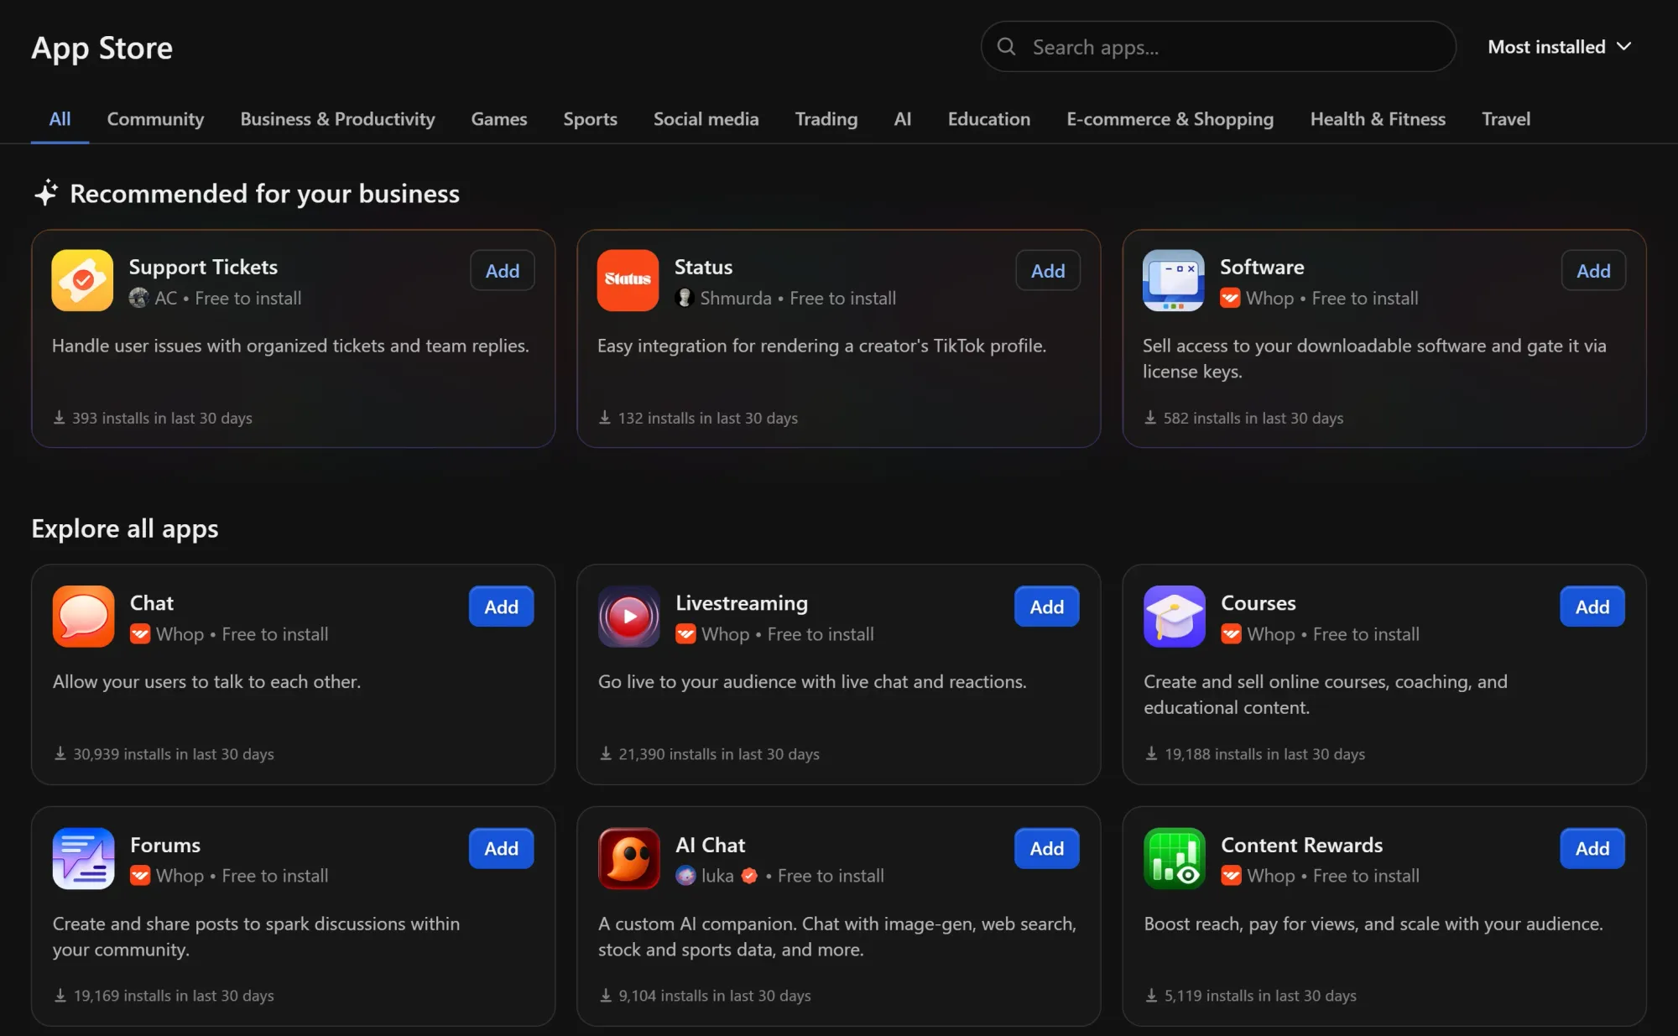
Task: Click the search magnifying glass icon
Action: [1007, 47]
